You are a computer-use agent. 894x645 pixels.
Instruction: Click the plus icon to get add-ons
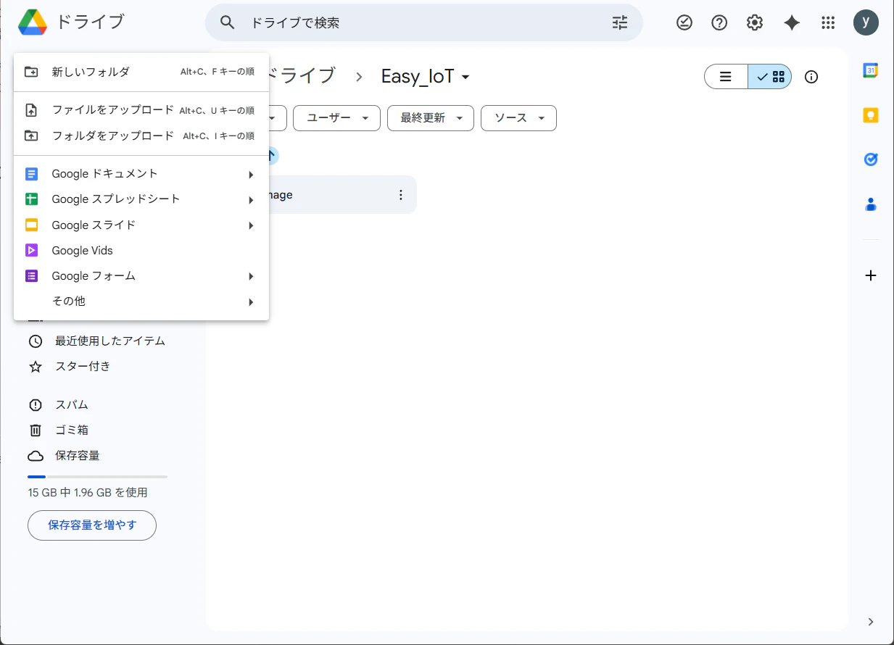click(871, 275)
